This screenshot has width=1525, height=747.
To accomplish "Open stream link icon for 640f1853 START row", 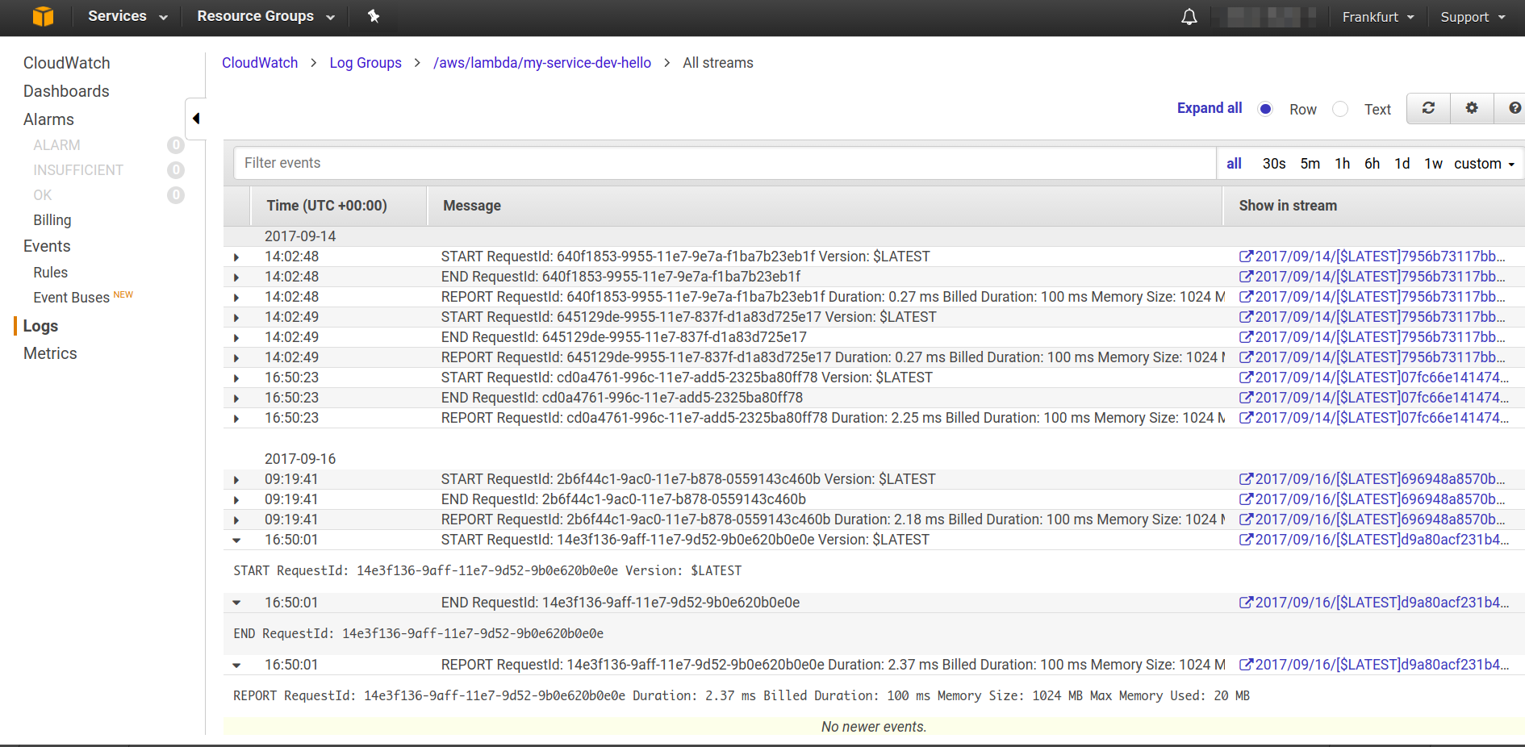I will pyautogui.click(x=1246, y=257).
